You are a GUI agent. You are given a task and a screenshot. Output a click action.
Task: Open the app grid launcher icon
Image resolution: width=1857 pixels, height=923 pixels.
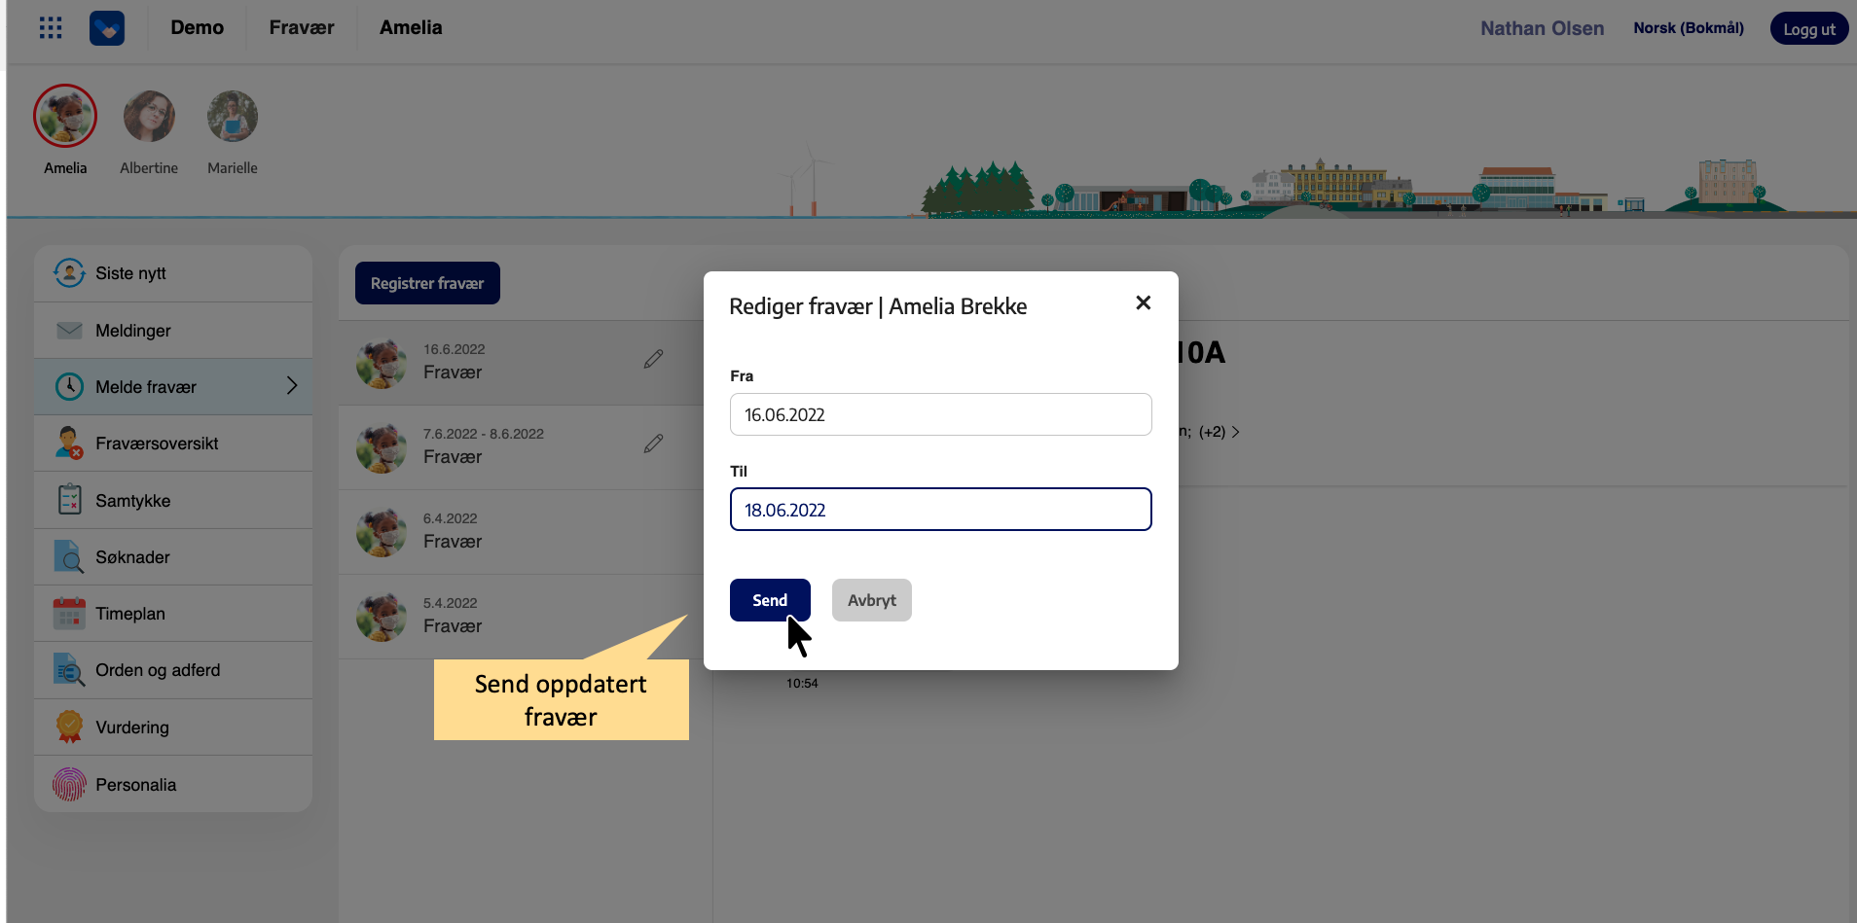pos(51,28)
